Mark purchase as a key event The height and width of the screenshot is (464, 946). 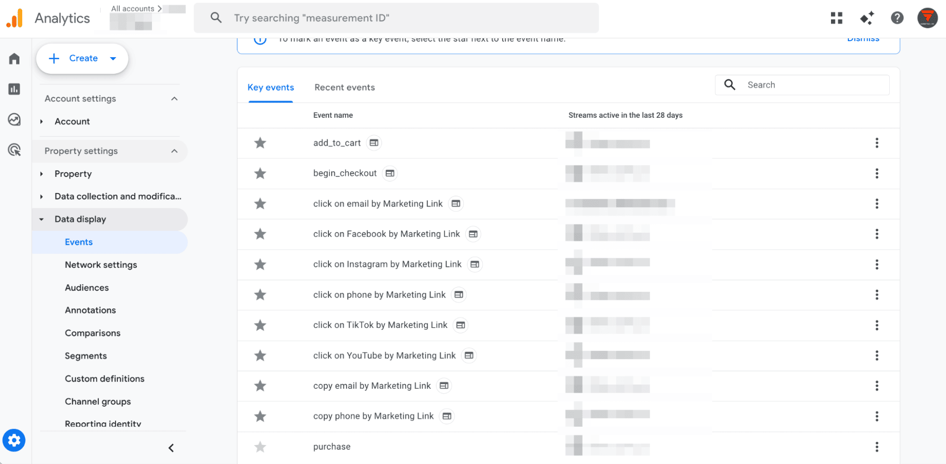(x=260, y=446)
